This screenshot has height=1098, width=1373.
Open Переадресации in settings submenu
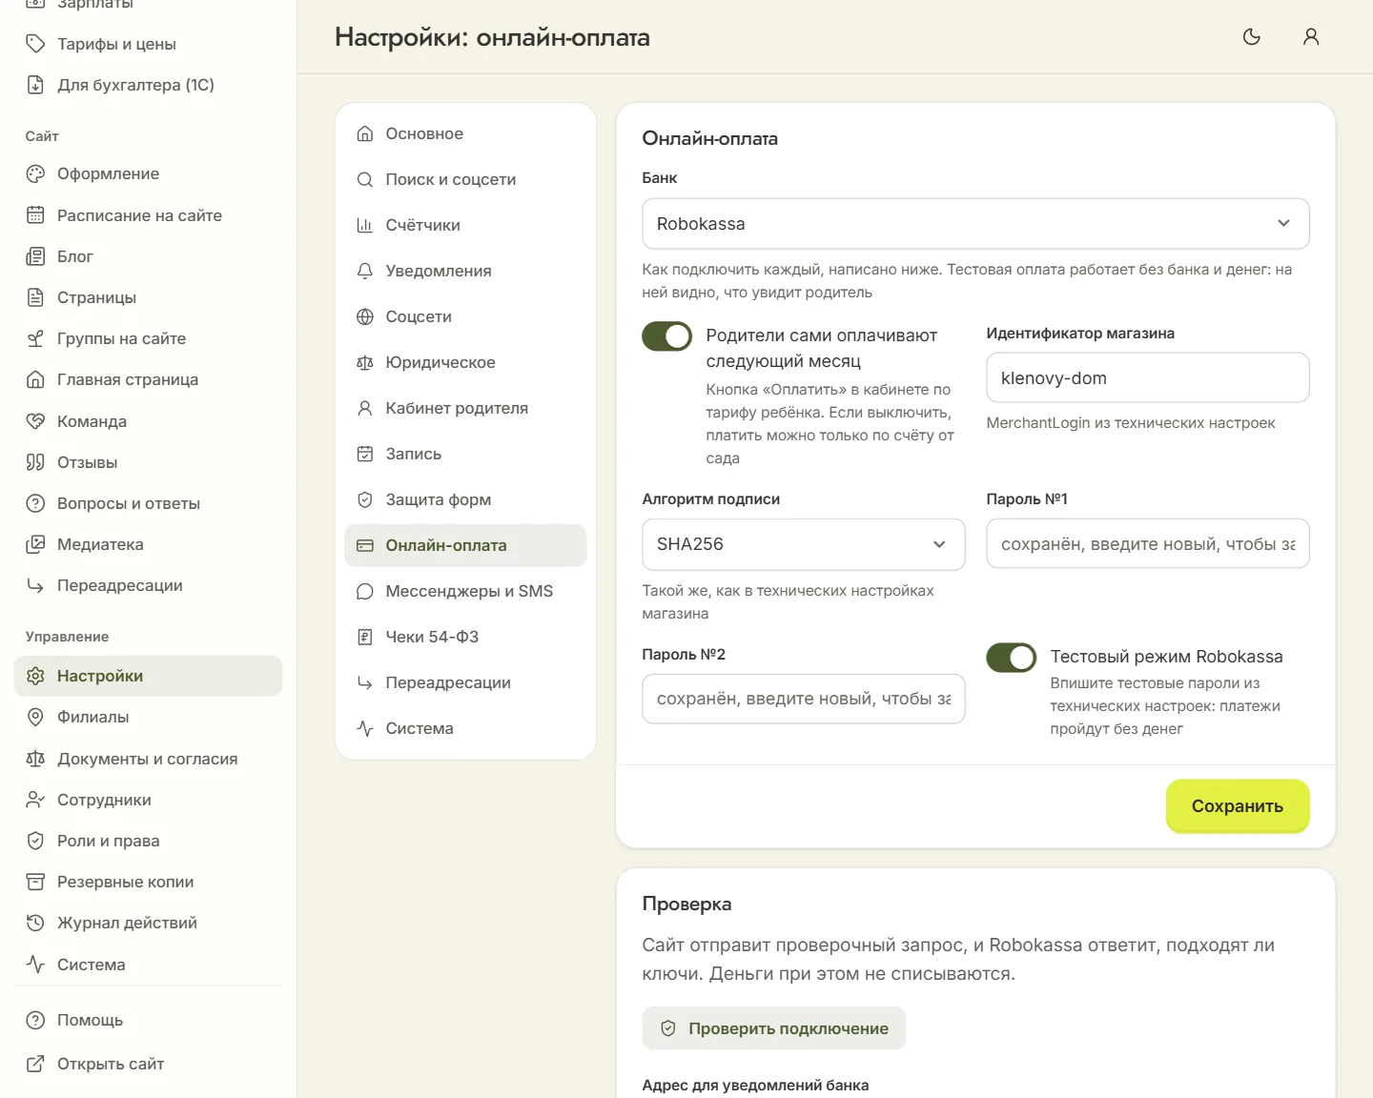click(465, 682)
